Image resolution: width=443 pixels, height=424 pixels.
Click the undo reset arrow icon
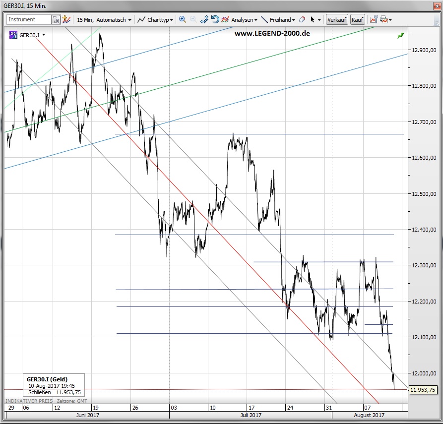[215, 19]
